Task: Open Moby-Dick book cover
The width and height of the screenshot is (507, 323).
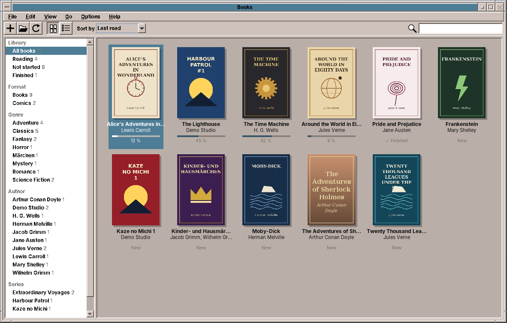Action: [x=266, y=190]
